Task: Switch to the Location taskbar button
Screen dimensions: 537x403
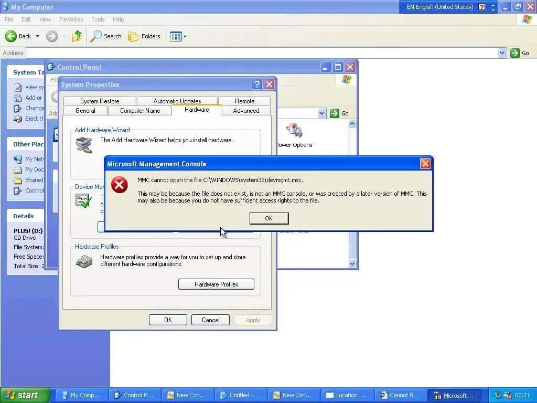Action: [347, 395]
